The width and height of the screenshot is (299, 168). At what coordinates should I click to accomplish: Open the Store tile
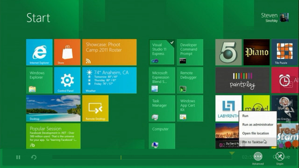coord(67,52)
